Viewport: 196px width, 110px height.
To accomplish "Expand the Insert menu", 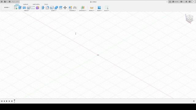I will (x=99, y=11).
